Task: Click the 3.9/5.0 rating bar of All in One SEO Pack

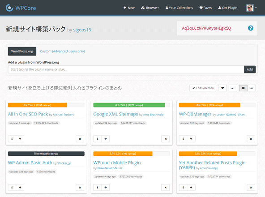Action: (x=37, y=105)
